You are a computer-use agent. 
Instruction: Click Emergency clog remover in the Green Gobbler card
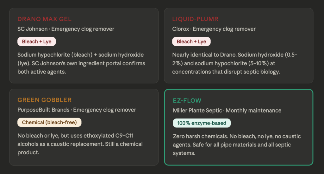[x=104, y=110]
